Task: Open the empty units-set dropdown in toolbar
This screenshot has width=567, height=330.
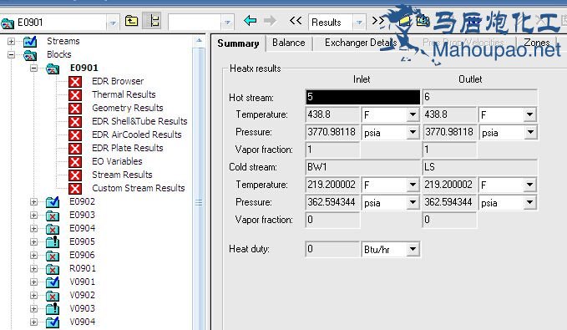Action: (227, 23)
